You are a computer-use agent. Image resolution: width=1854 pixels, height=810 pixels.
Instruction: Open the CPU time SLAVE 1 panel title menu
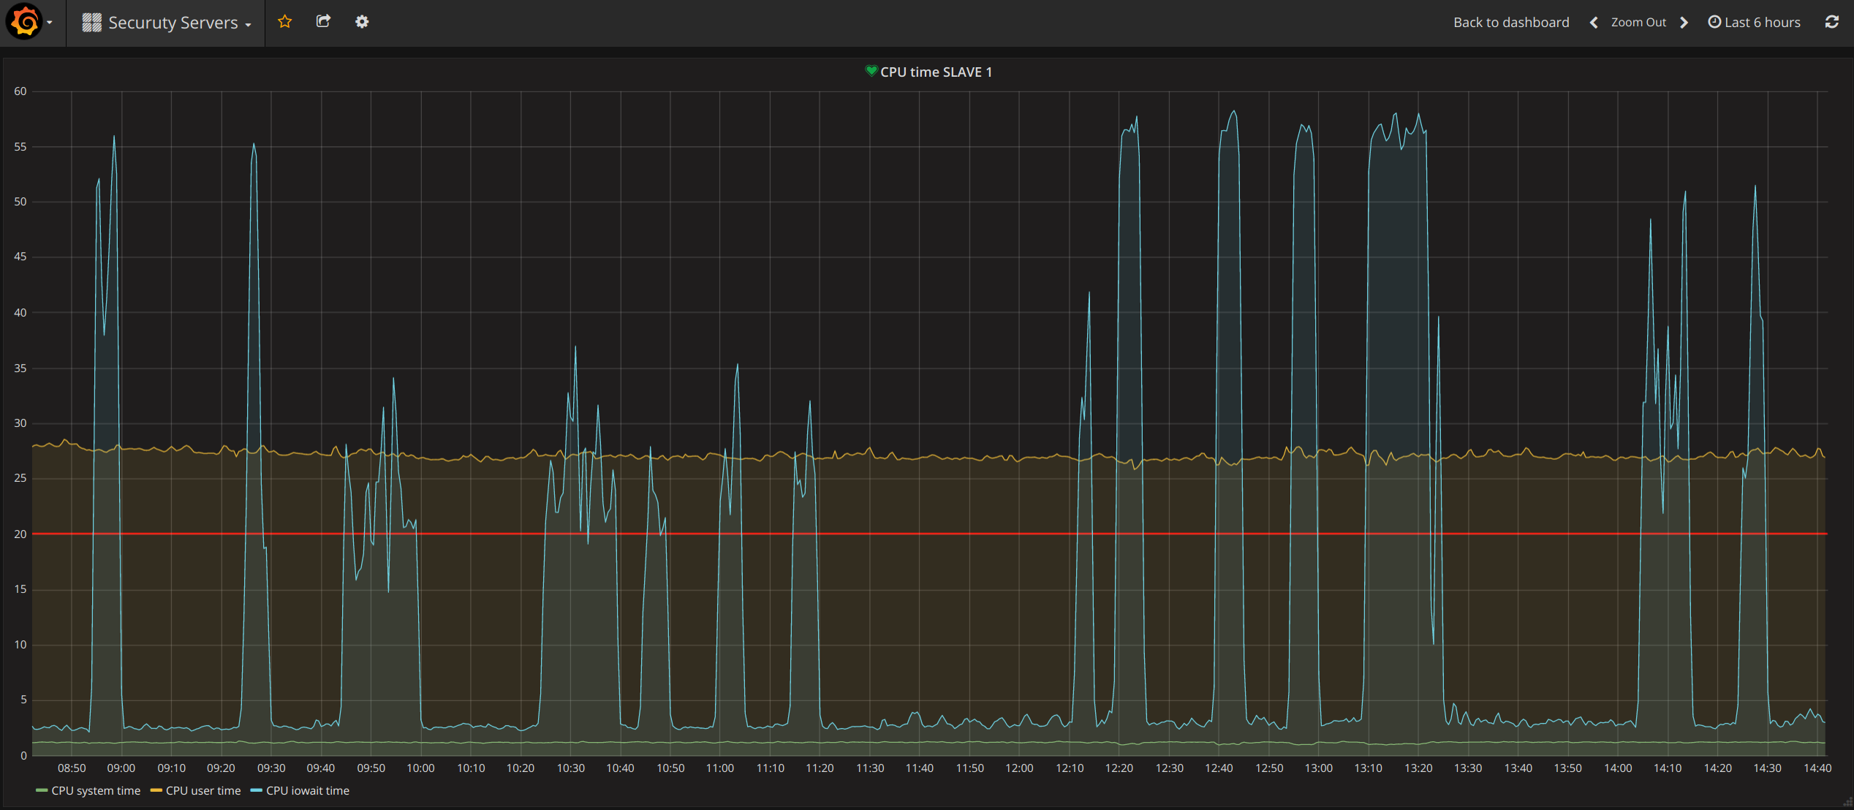[936, 72]
